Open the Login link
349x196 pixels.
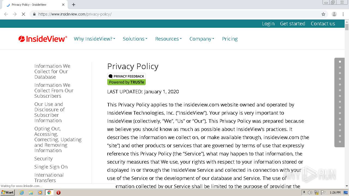tap(268, 24)
